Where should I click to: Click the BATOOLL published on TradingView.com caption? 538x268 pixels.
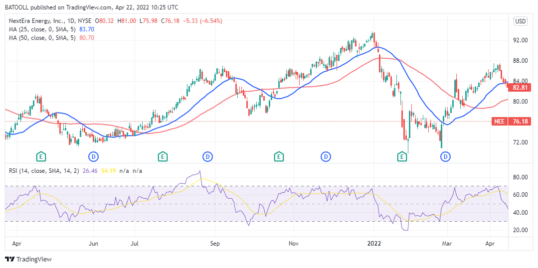click(91, 7)
